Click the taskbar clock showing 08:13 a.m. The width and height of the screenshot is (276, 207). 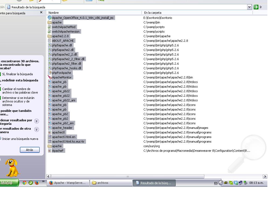(x=257, y=183)
